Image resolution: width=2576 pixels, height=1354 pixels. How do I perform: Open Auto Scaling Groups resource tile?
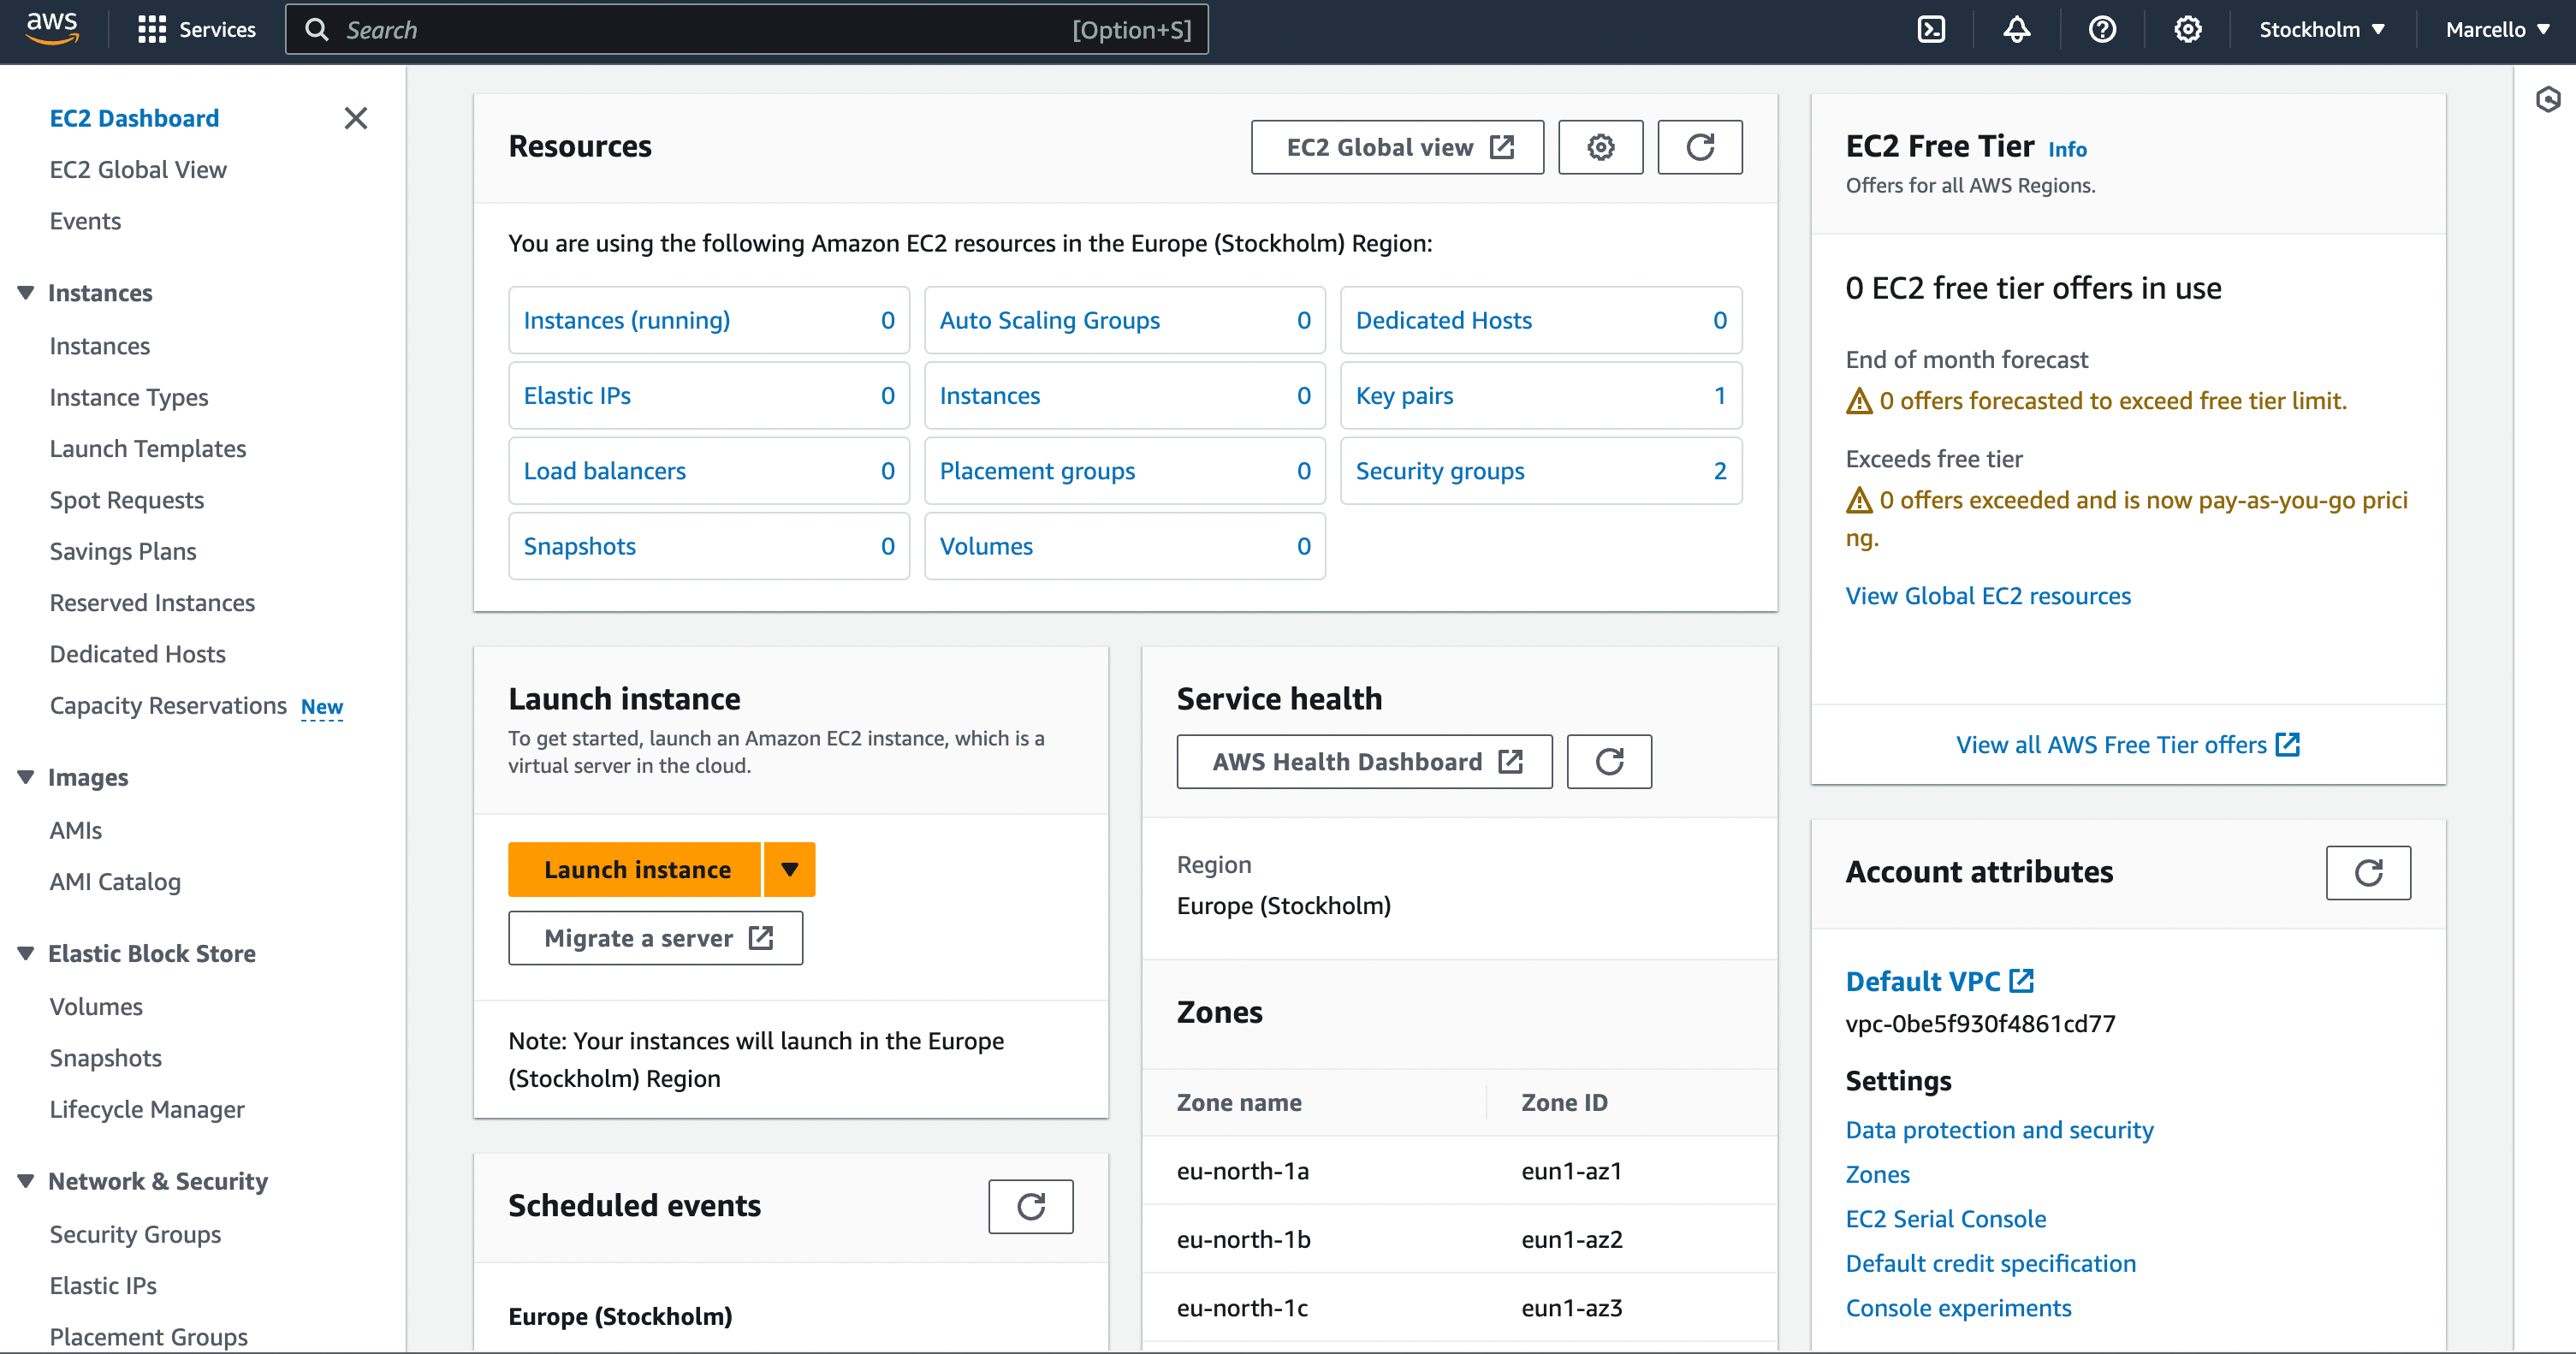point(1125,320)
